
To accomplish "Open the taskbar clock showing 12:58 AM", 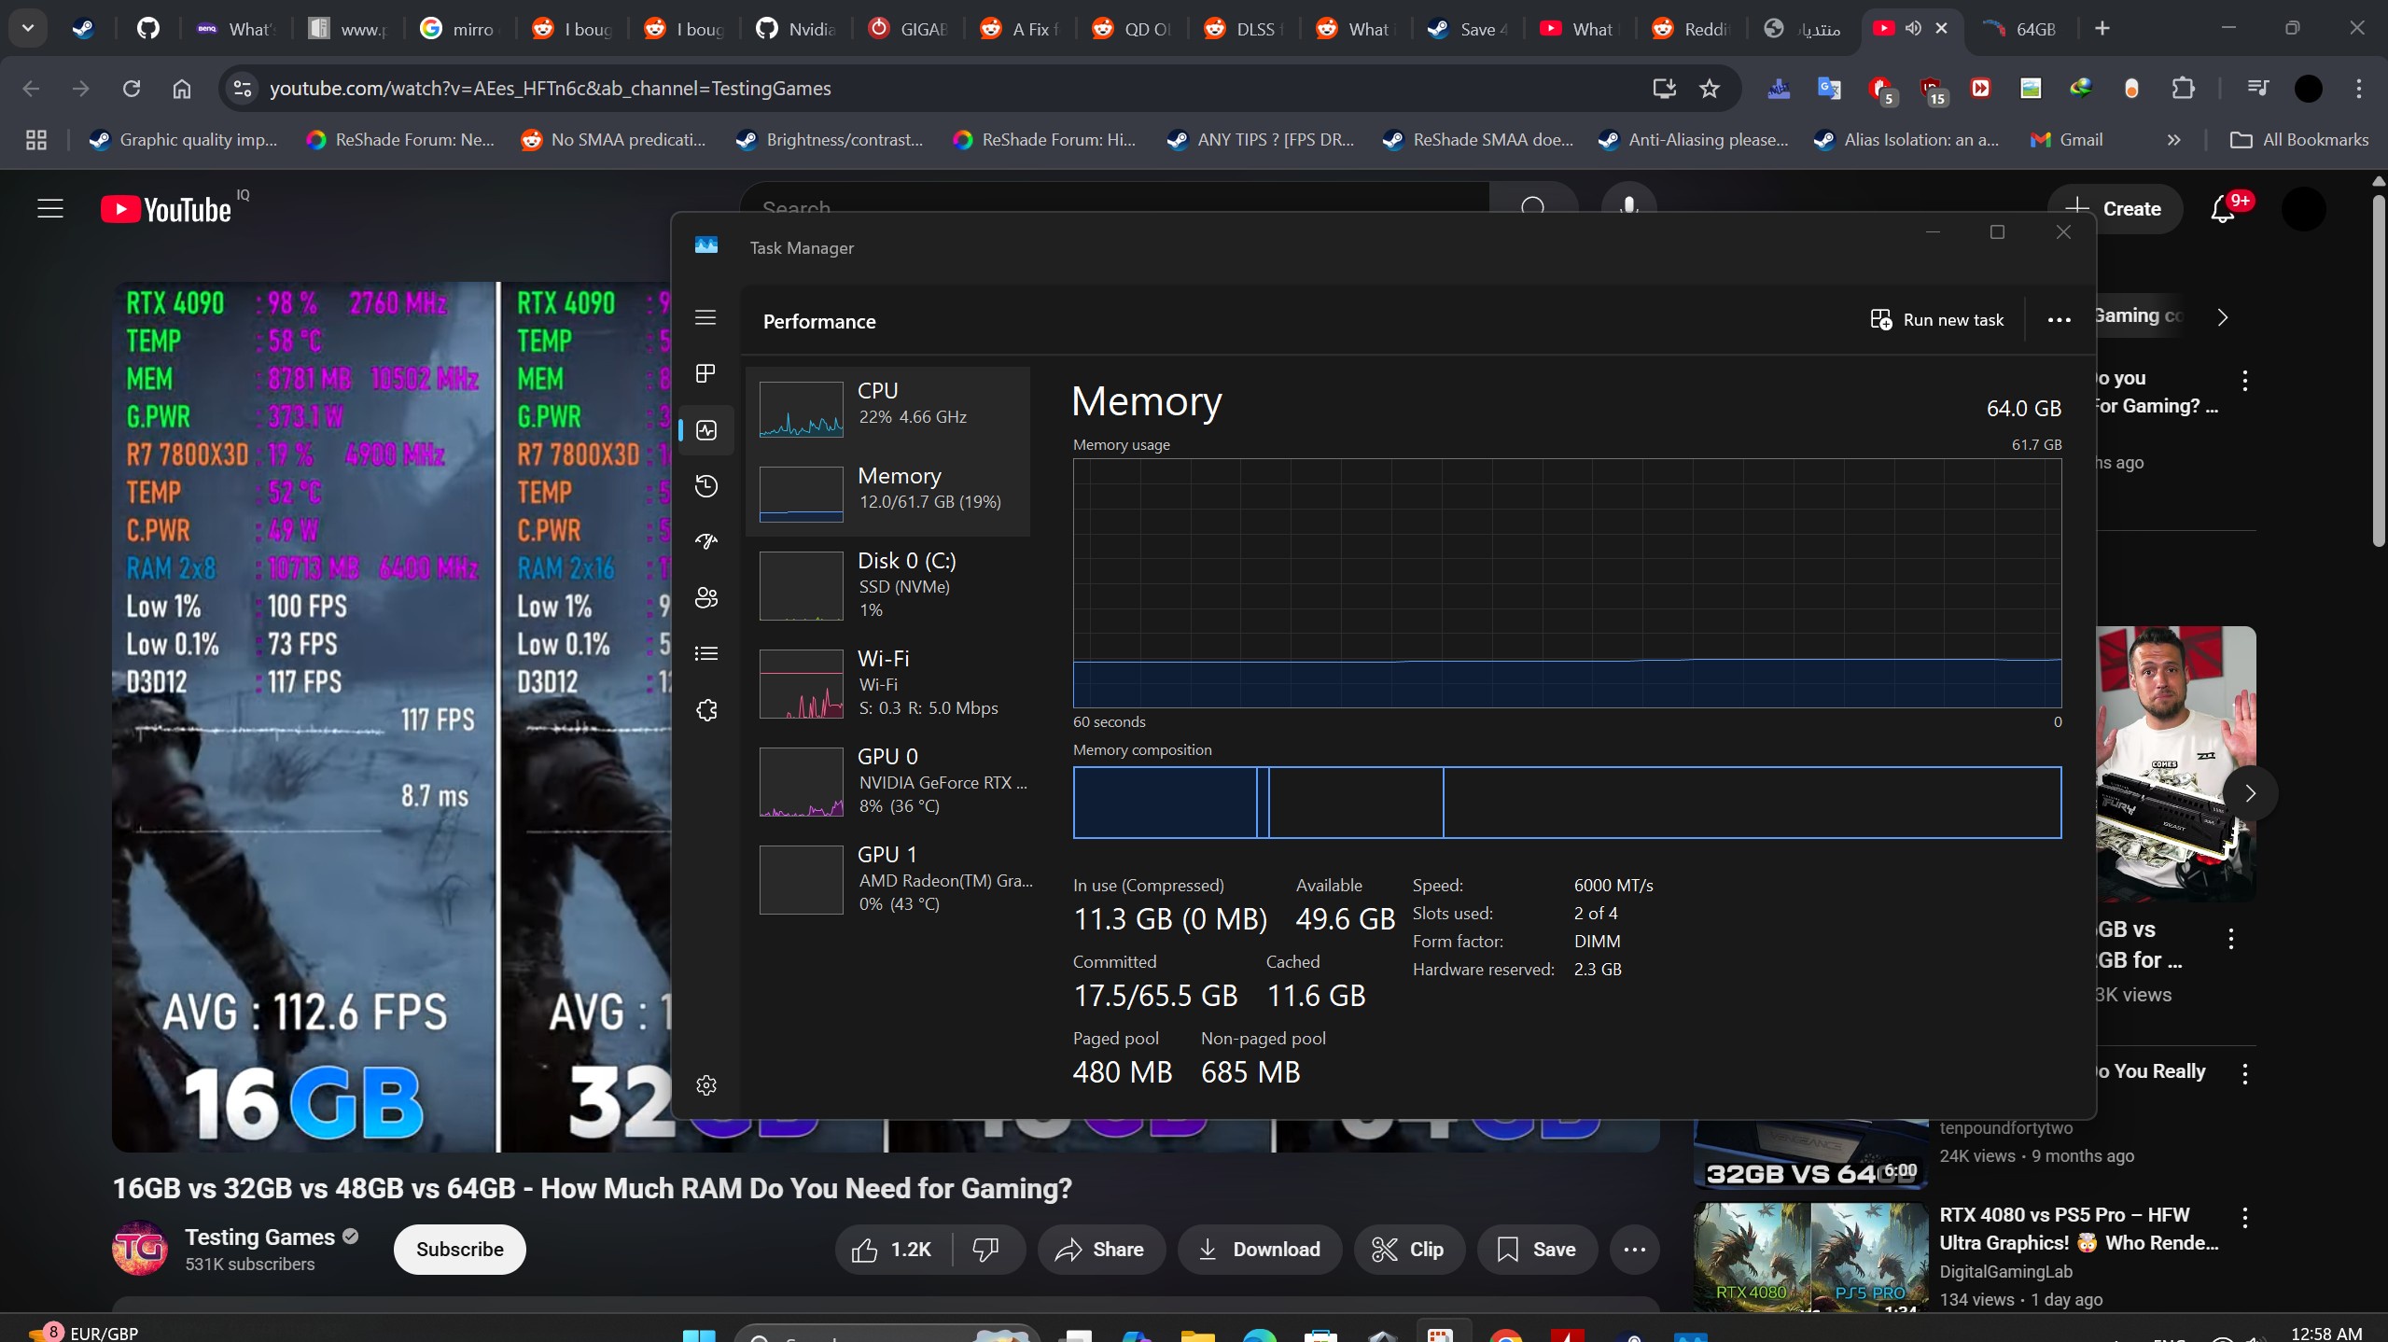I will [x=2326, y=1334].
